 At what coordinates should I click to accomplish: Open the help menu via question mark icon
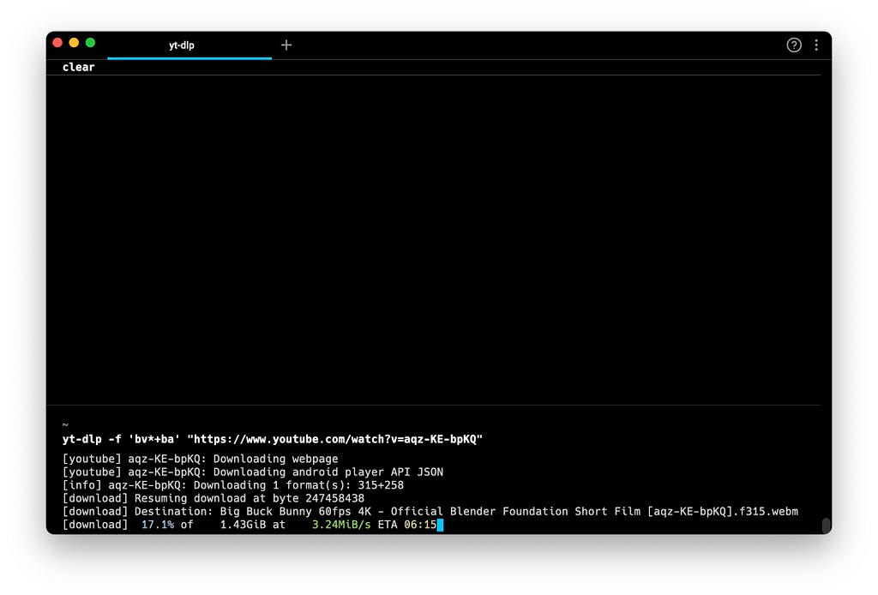pos(793,45)
